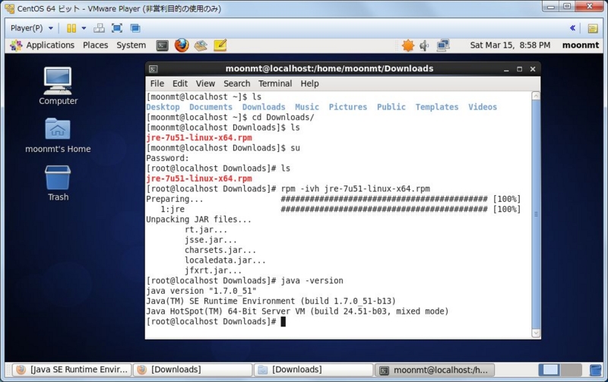Click the Videos directory name in ls output
Image resolution: width=608 pixels, height=382 pixels.
point(483,107)
